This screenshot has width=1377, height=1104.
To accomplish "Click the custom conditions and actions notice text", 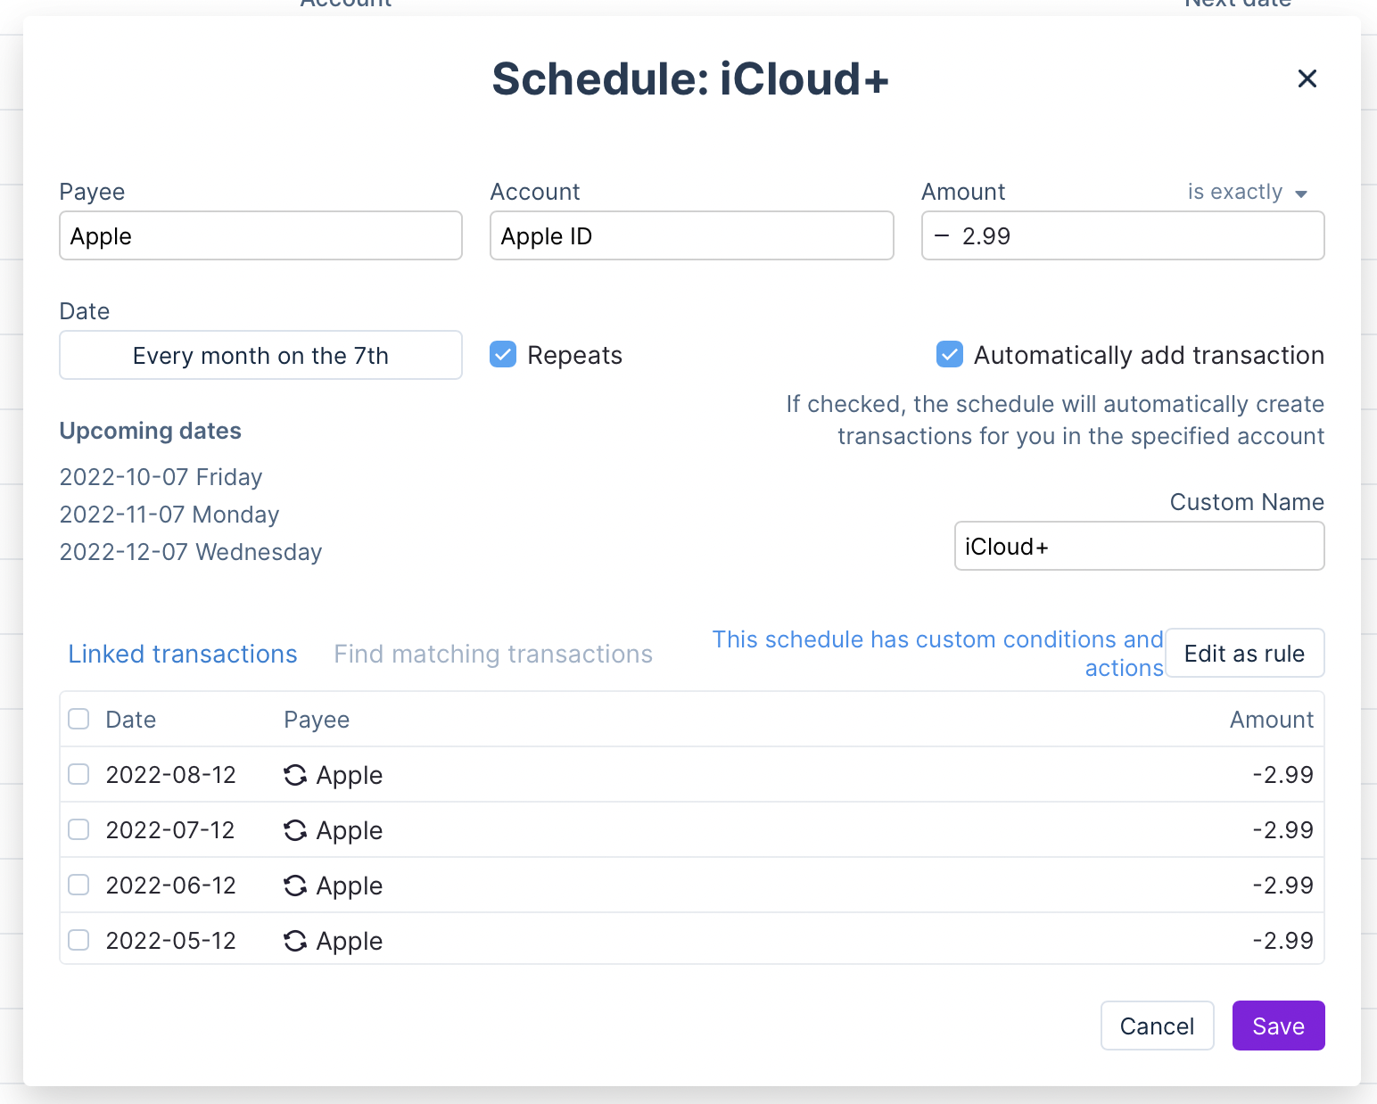I will click(937, 654).
